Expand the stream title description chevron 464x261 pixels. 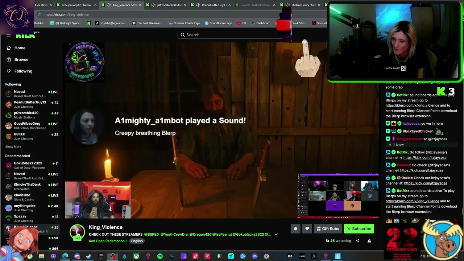click(x=276, y=235)
